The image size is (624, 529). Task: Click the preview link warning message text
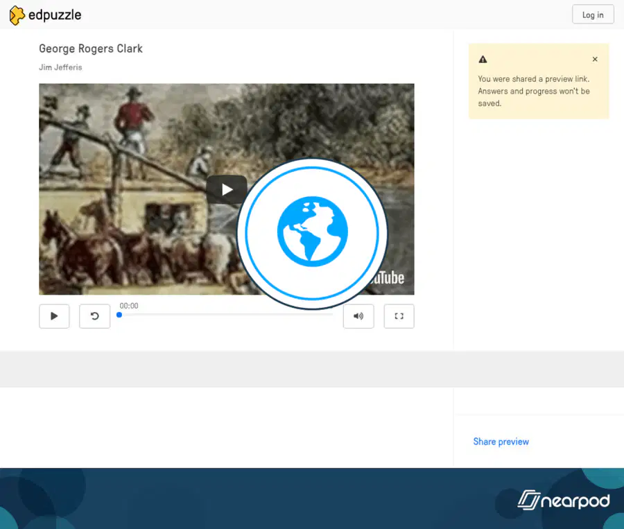[x=534, y=91]
